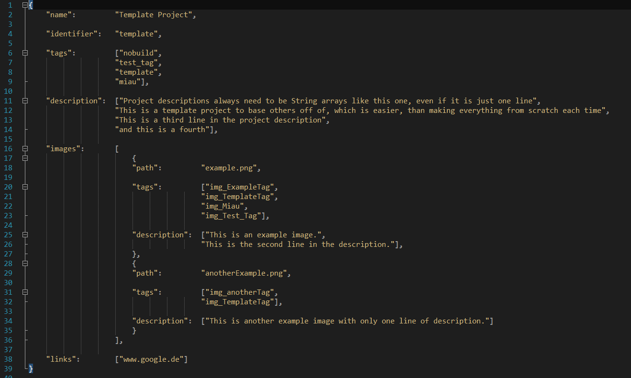The height and width of the screenshot is (378, 631).
Task: Collapse the "images" array fold on line 16
Action: (x=25, y=149)
